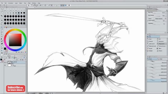
Task: Open Edit menu
Action: (6, 3)
